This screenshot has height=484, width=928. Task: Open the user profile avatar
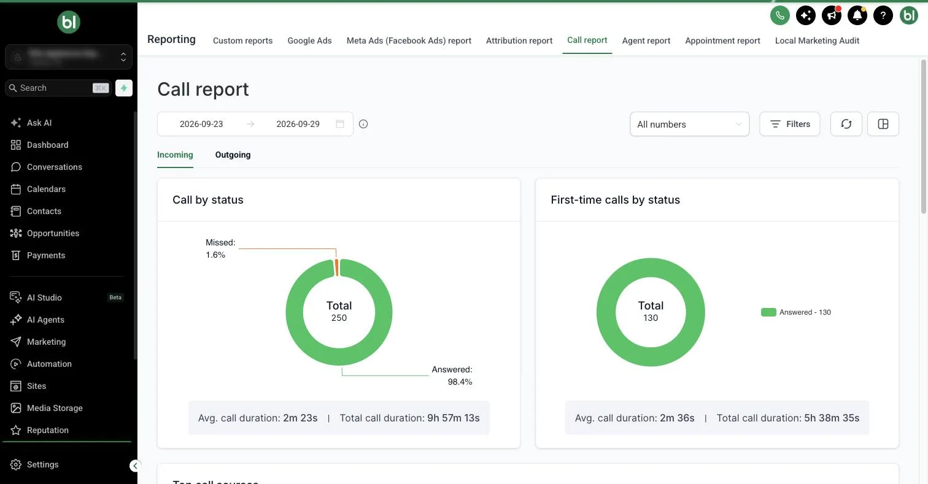pyautogui.click(x=909, y=15)
